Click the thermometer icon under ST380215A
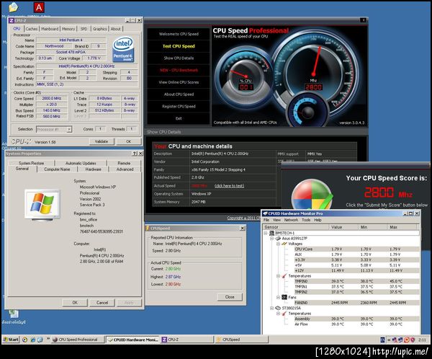The height and width of the screenshot is (359, 432). pos(284,314)
